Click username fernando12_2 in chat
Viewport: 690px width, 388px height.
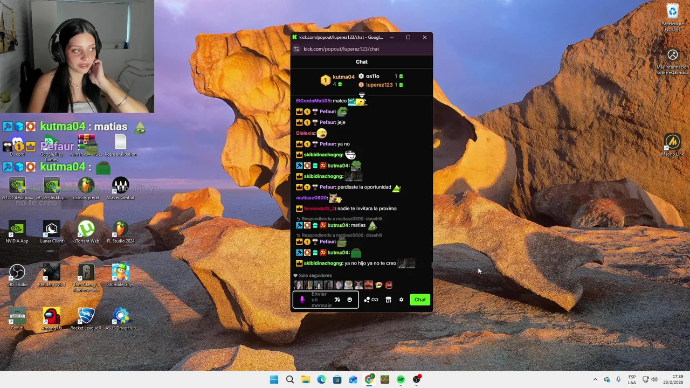pos(319,209)
